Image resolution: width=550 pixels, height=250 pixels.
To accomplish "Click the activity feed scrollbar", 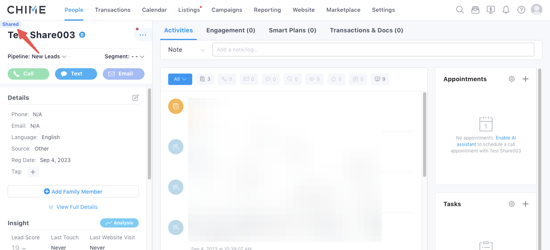I will click(425, 134).
